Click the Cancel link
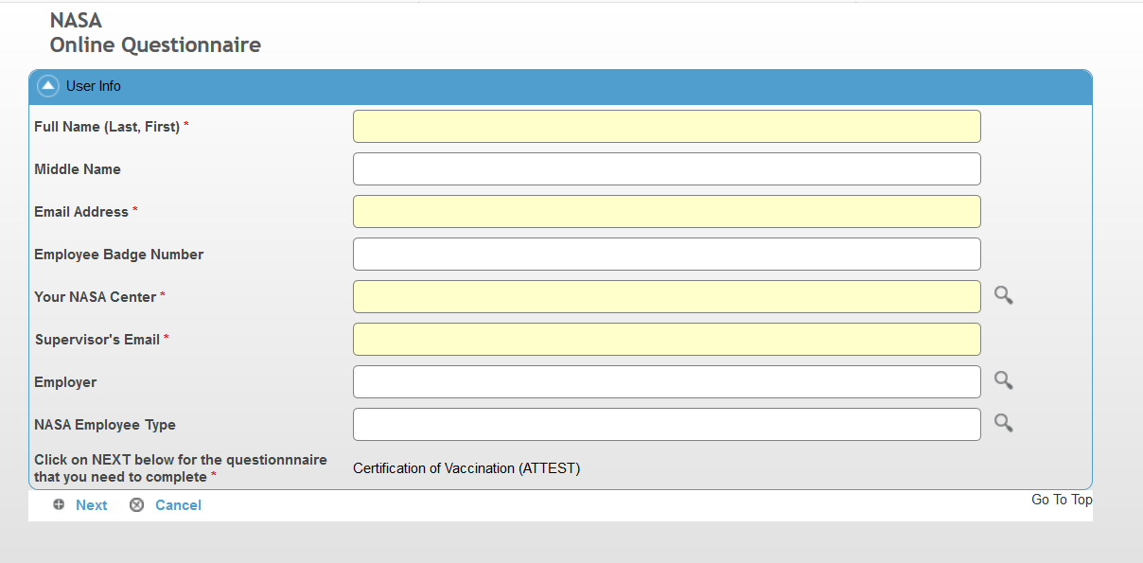 179,505
